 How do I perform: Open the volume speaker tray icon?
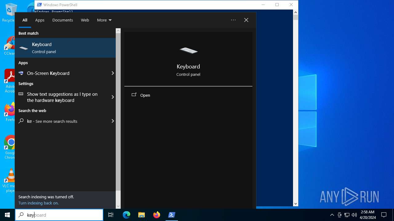click(x=354, y=215)
